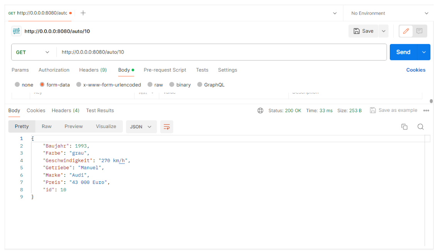Click the "Marke": "Audi" line
This screenshot has width=435, height=251.
tap(66, 175)
